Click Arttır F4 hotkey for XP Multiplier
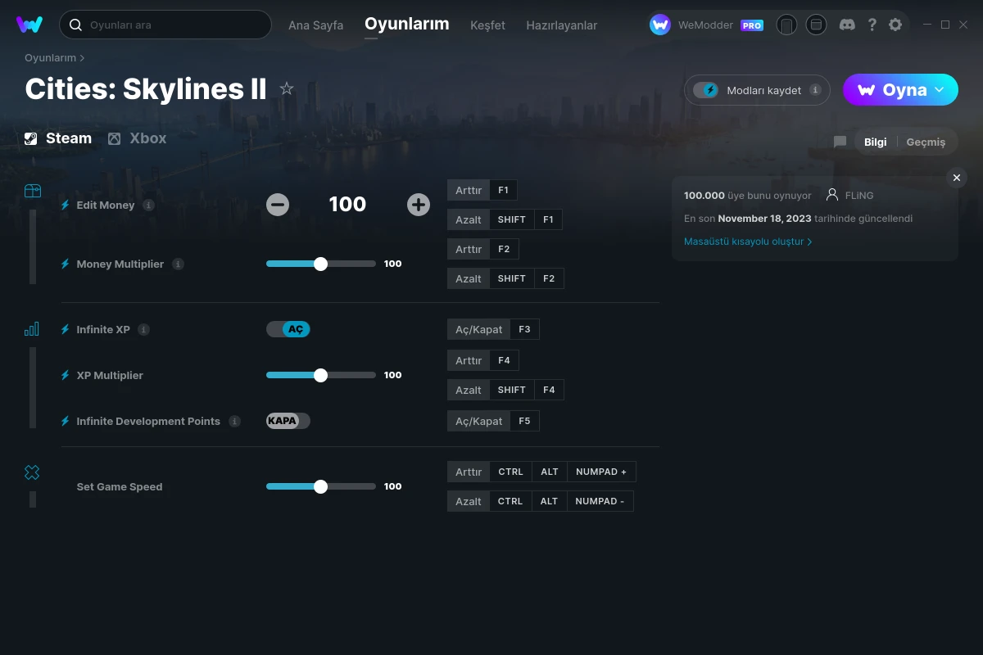The height and width of the screenshot is (655, 983). coord(483,360)
